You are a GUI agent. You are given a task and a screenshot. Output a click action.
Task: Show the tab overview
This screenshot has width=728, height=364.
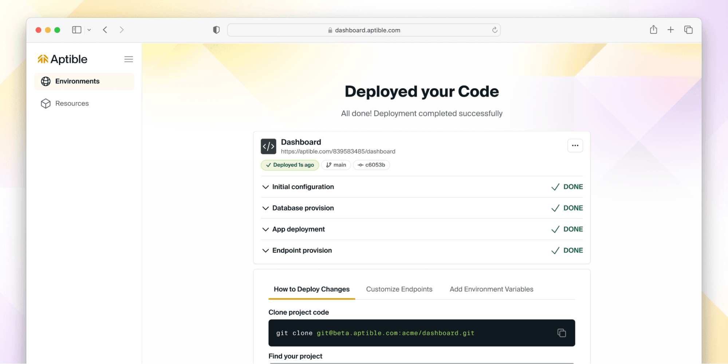click(688, 30)
